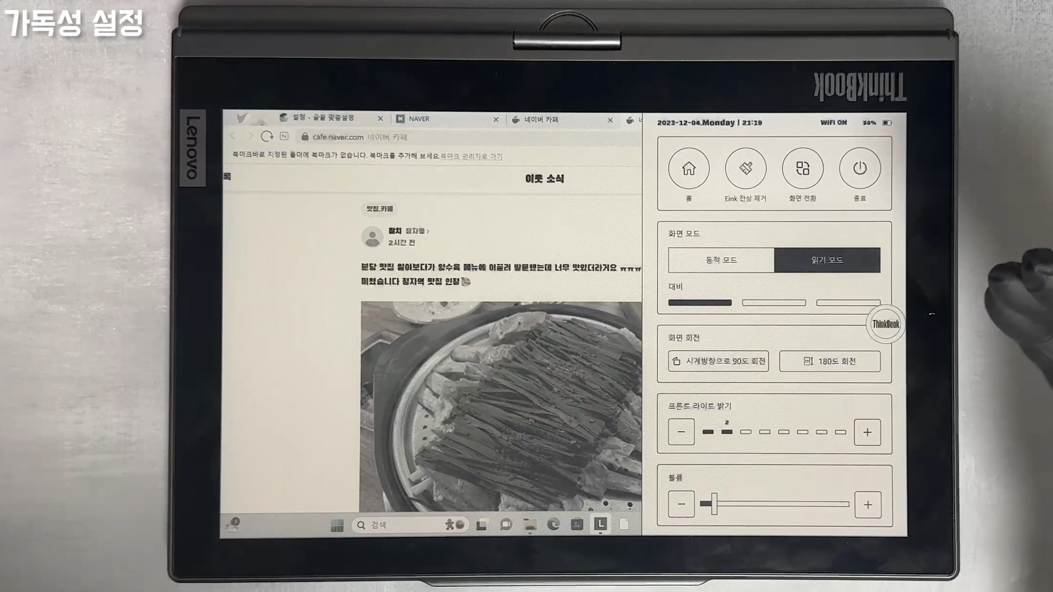This screenshot has height=592, width=1053.
Task: Expand the 잠자를 author chevron
Action: [428, 231]
